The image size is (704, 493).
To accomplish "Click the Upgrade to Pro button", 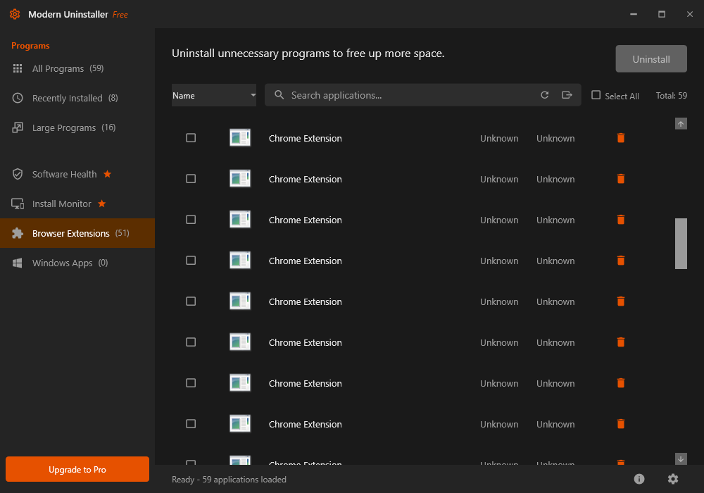I will click(77, 469).
